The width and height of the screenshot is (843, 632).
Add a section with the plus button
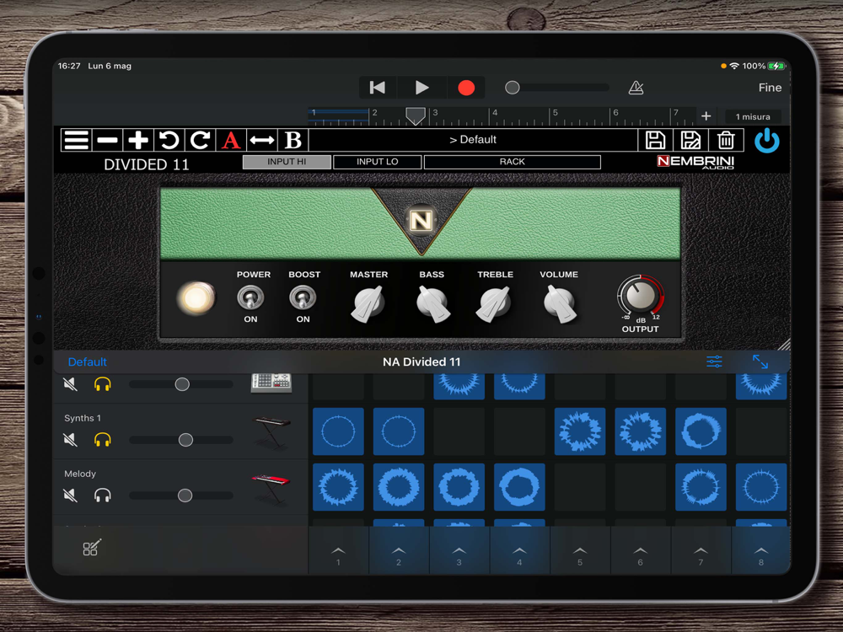tap(706, 116)
